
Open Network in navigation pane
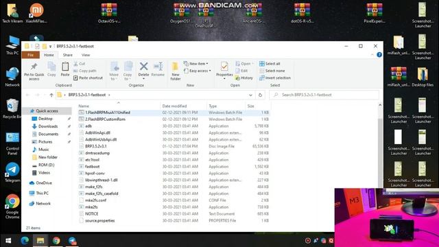43,204
